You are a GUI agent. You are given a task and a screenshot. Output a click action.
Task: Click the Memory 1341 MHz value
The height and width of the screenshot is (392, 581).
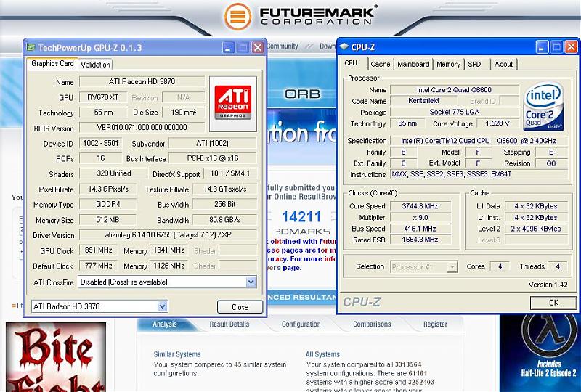click(x=169, y=250)
